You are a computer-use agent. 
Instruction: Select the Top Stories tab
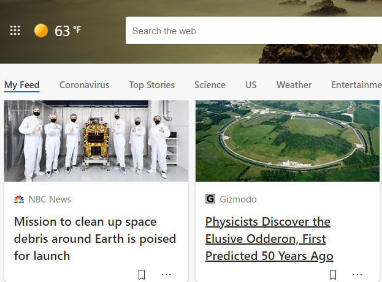(151, 85)
